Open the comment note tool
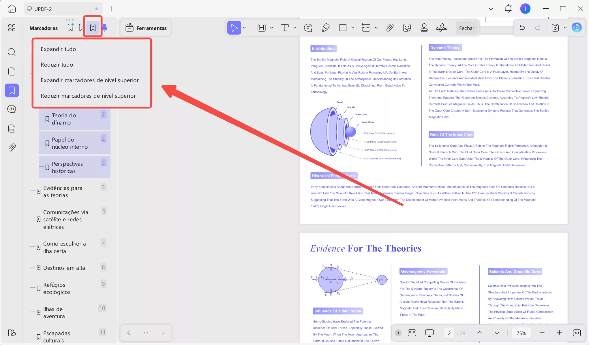The image size is (589, 345). pyautogui.click(x=308, y=28)
